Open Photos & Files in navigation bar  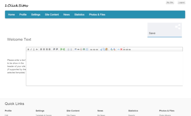click(97, 15)
